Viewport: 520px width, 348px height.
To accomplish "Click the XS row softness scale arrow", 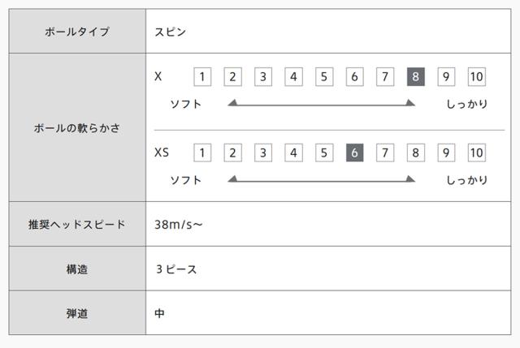I will [322, 179].
